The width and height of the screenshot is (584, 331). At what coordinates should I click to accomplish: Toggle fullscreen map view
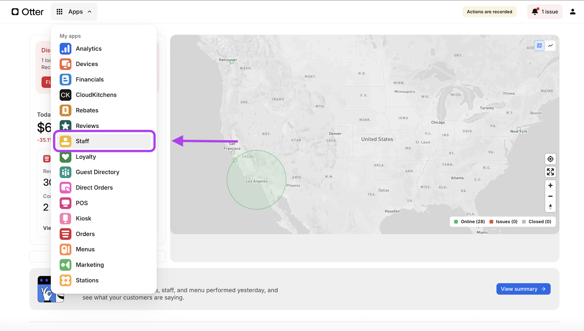[x=550, y=172]
